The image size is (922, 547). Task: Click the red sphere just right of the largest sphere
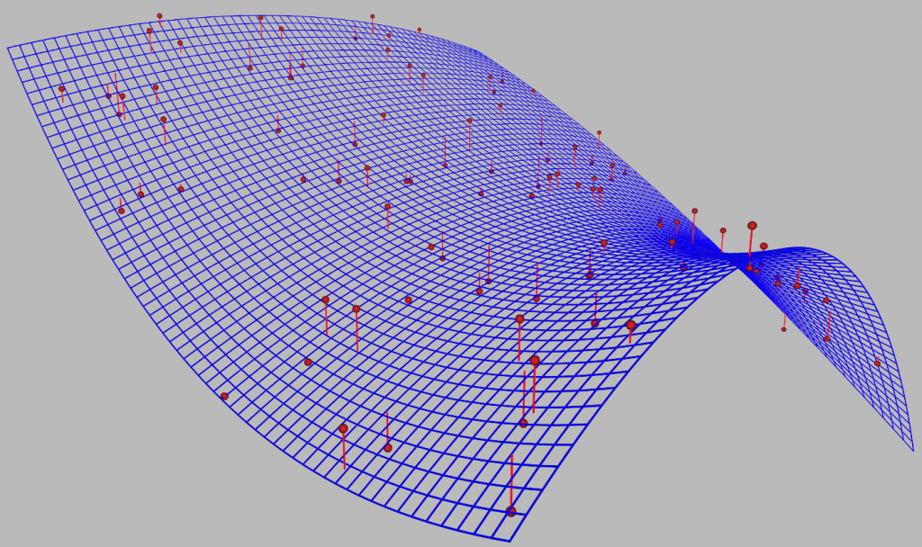[x=764, y=247]
